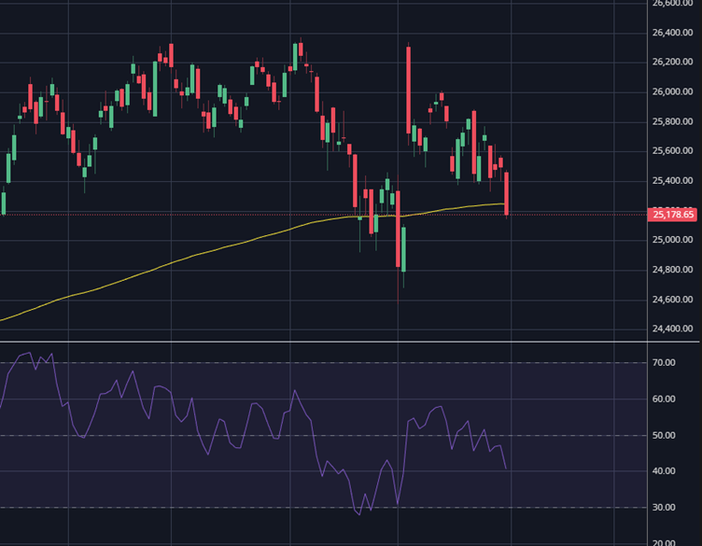Click the RSI 50.00 axis label

(664, 435)
